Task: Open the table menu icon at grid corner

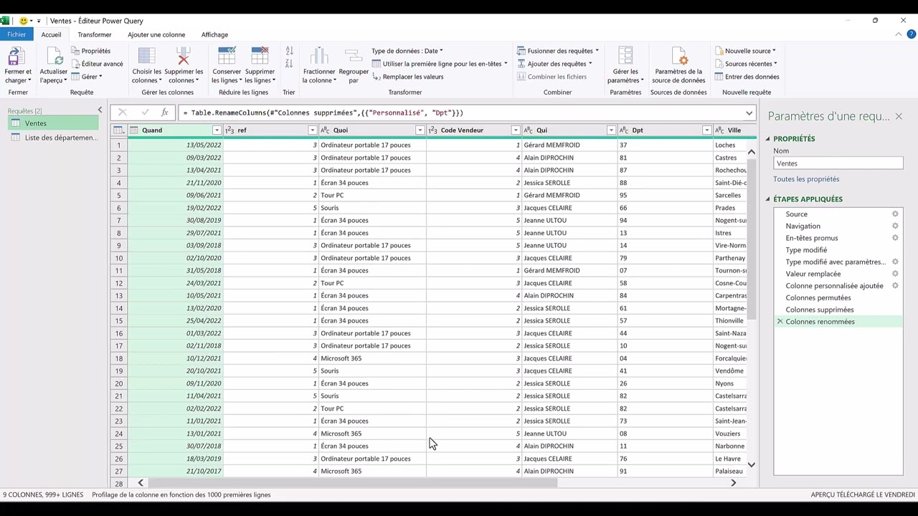Action: tap(119, 130)
